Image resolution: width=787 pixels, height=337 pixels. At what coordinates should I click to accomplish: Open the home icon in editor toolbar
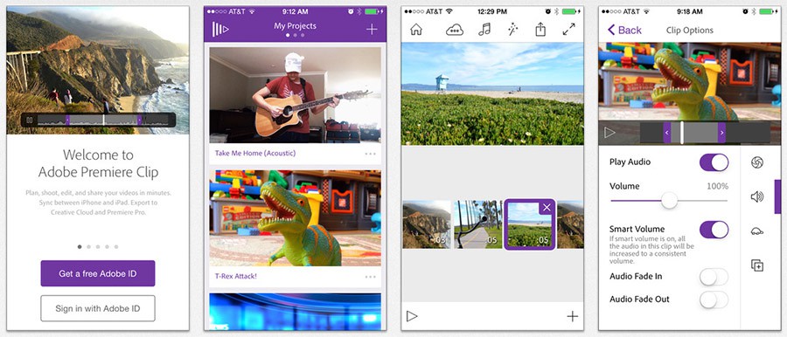(416, 30)
